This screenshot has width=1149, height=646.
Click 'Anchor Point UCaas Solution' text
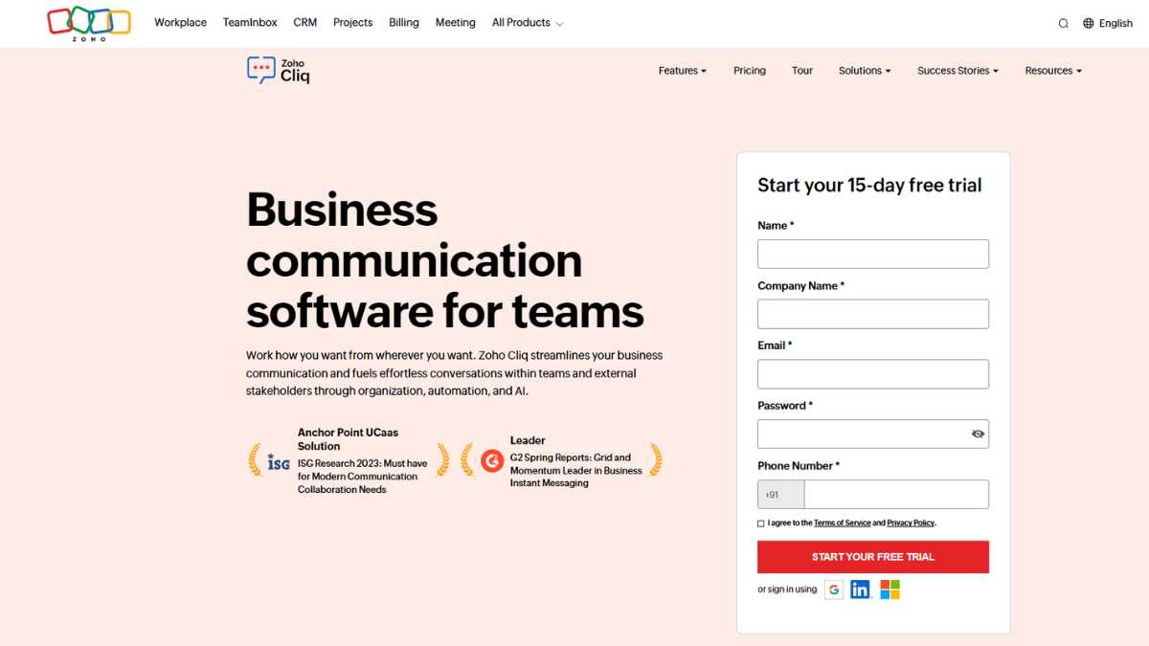click(346, 439)
